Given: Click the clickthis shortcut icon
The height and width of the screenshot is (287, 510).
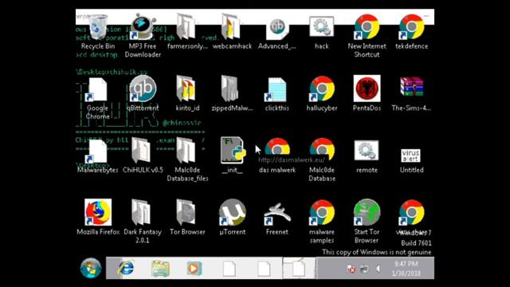Looking at the screenshot, I should pyautogui.click(x=277, y=89).
